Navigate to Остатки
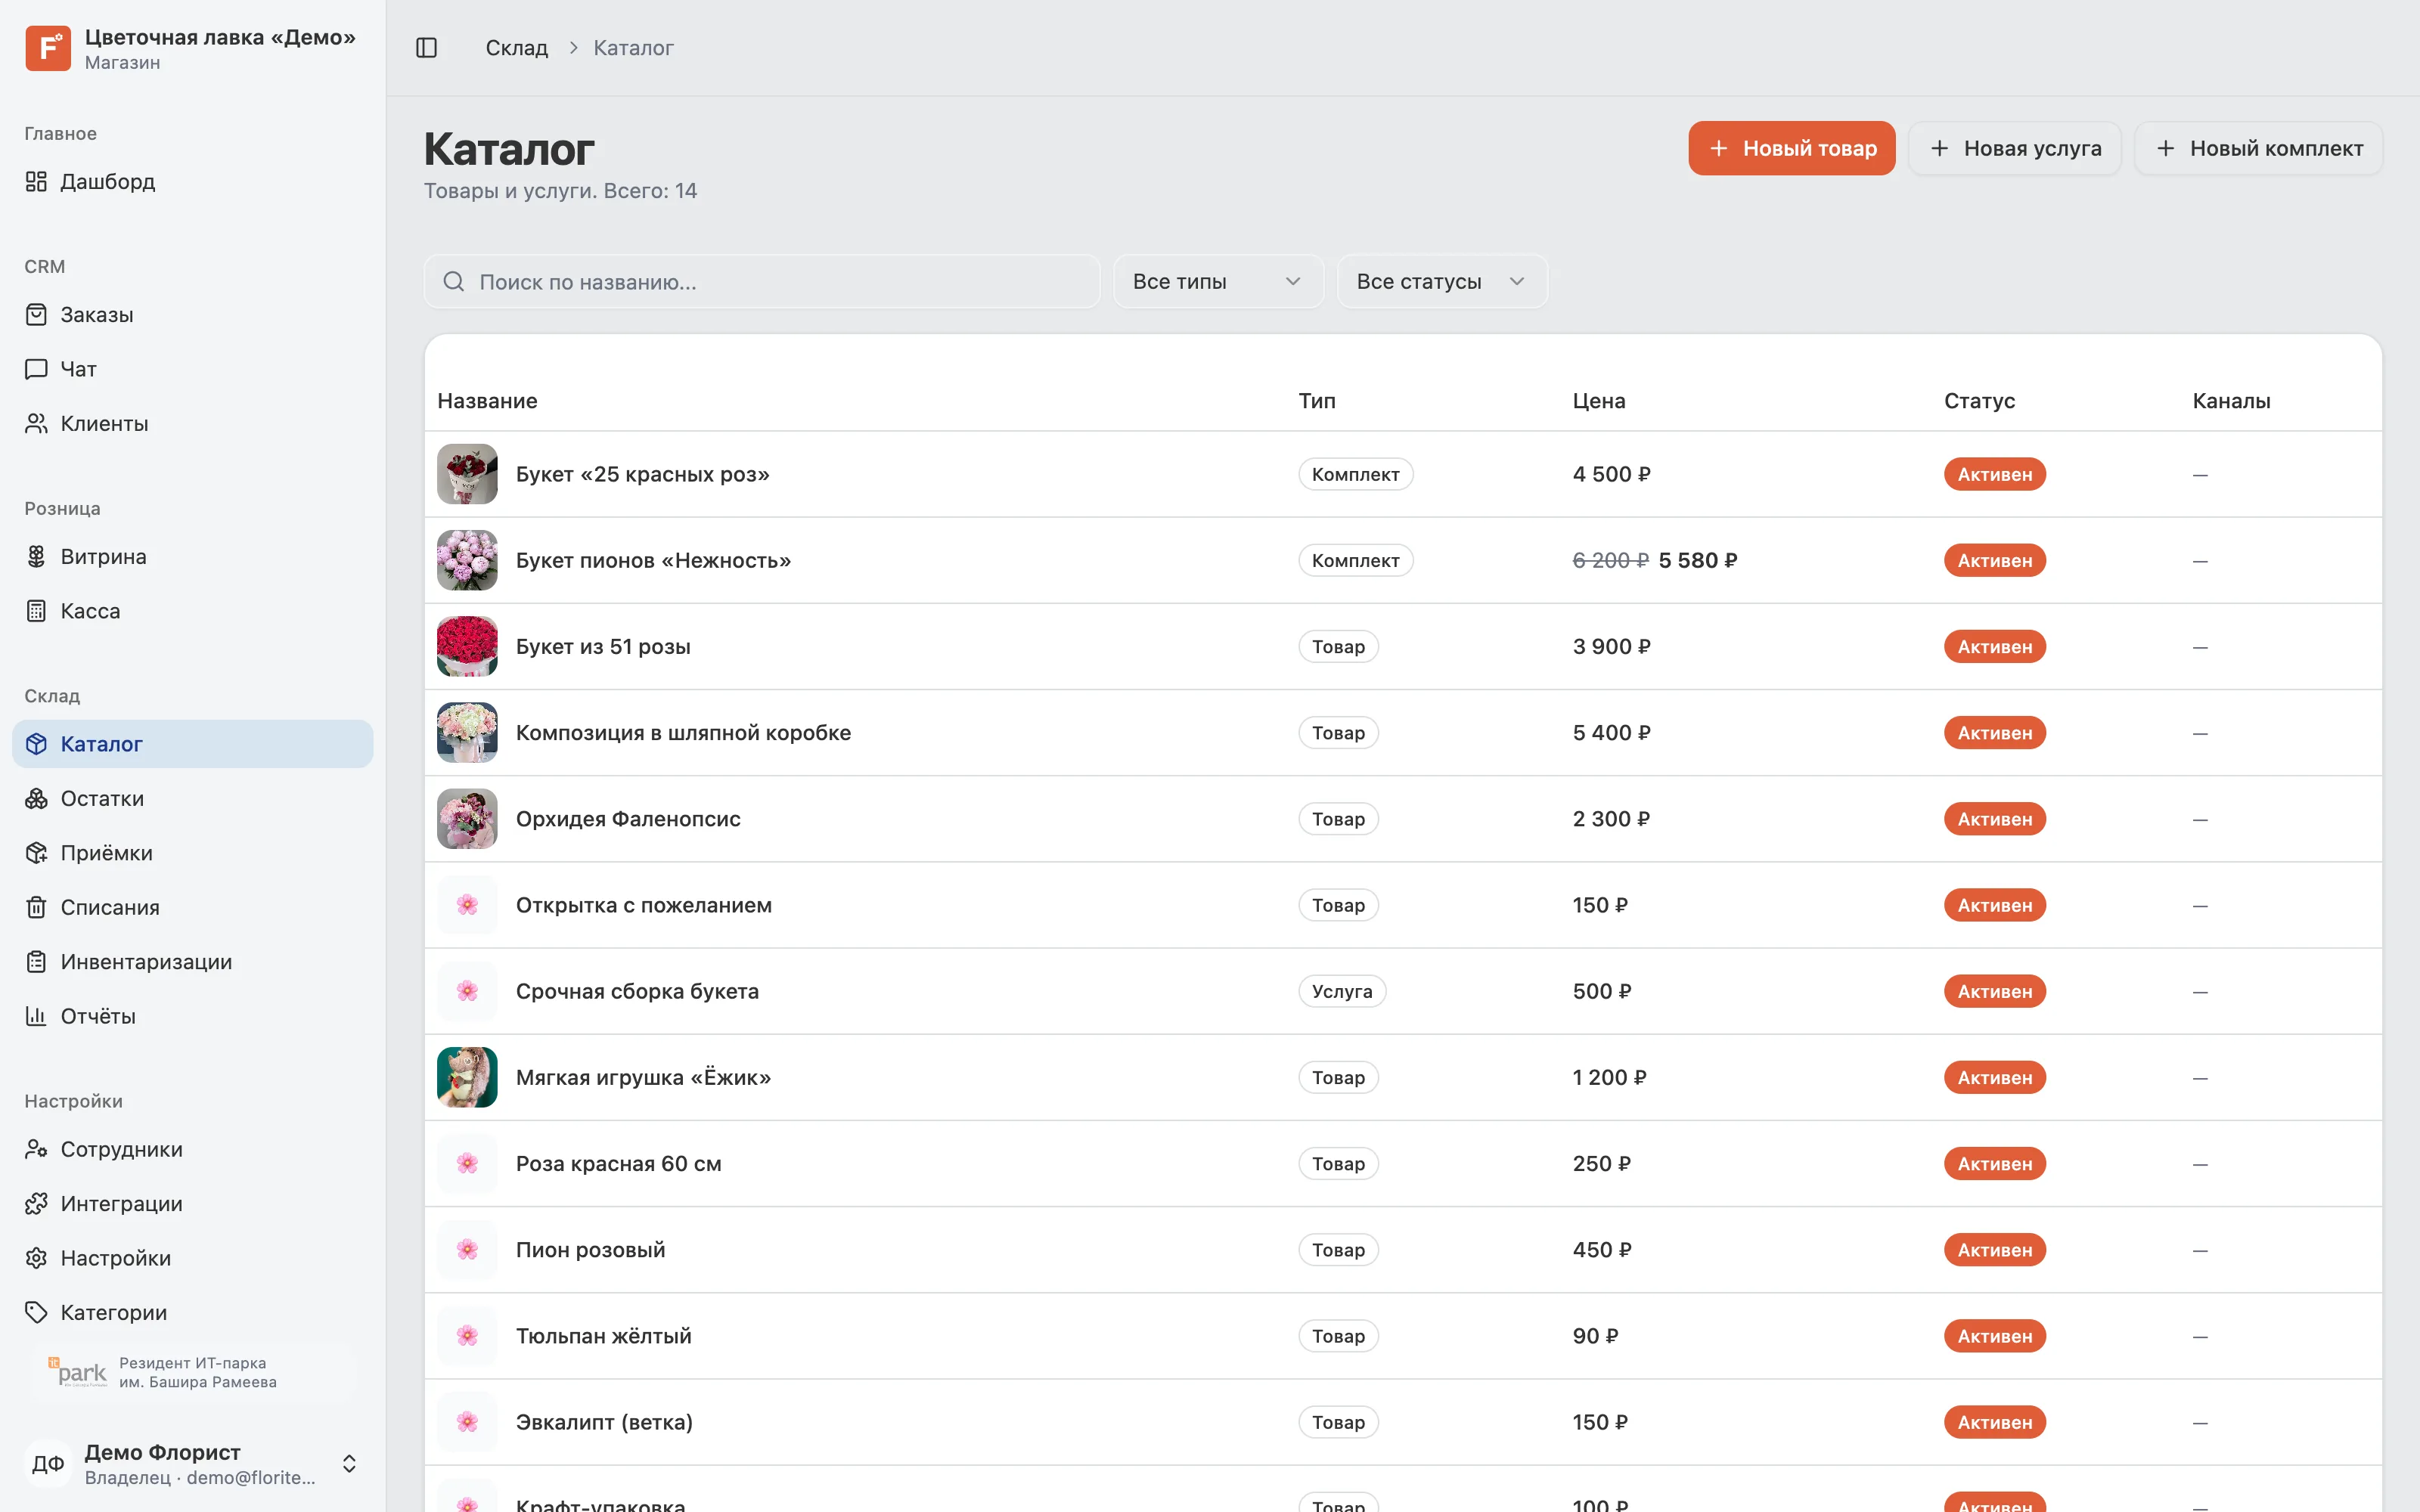Screen dimensions: 2420x1512 (192, 798)
